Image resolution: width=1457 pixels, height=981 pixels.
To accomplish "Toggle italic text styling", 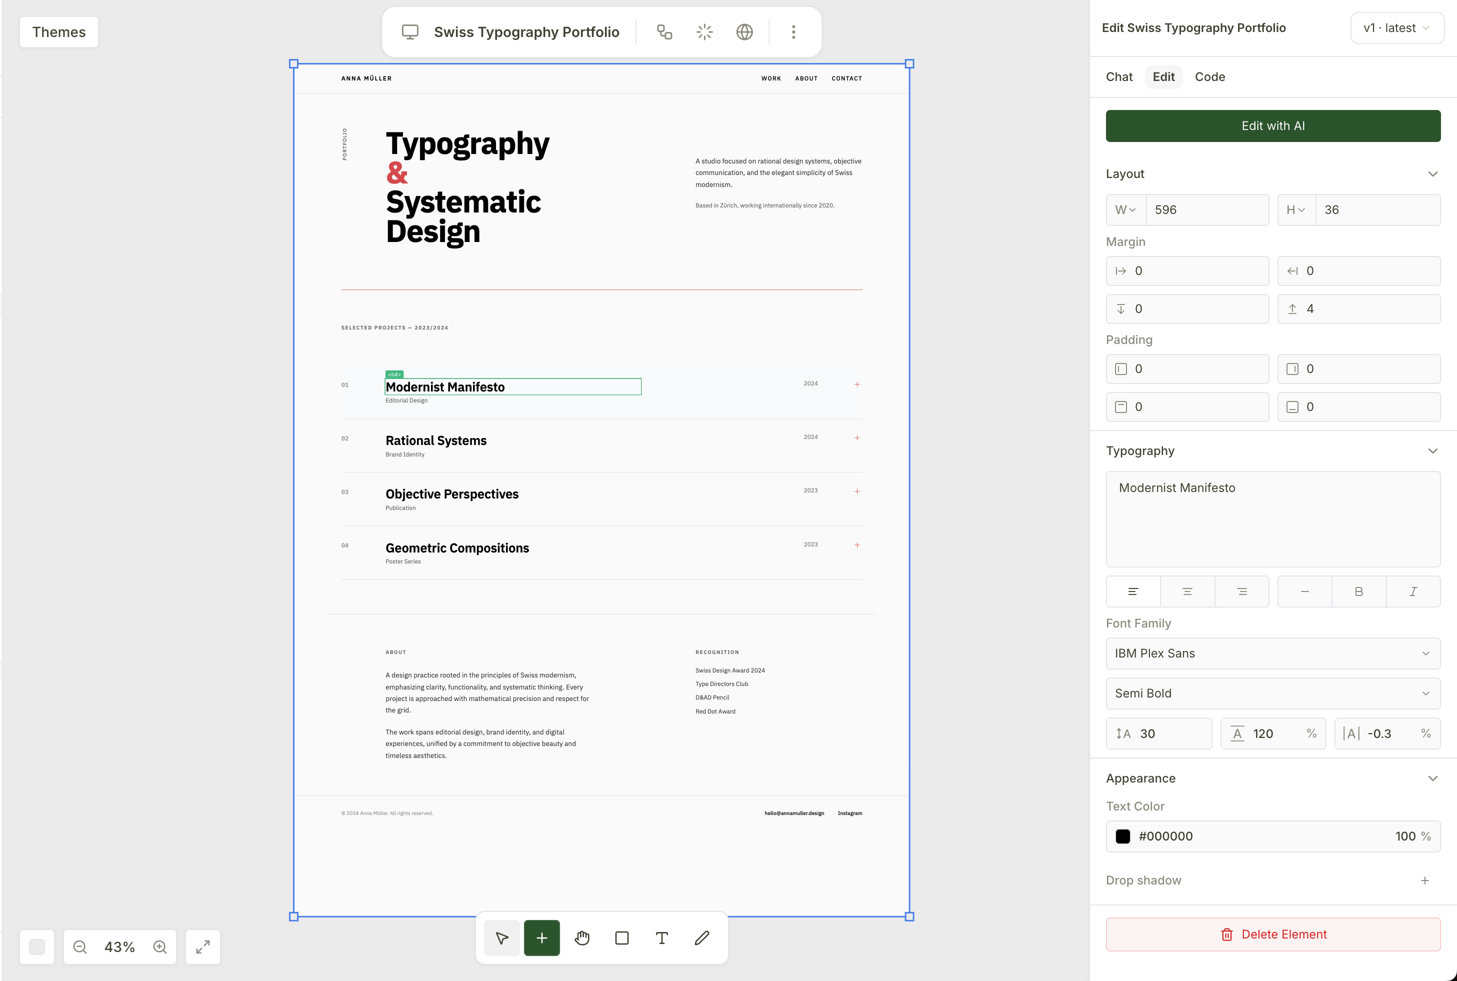I will (1414, 591).
